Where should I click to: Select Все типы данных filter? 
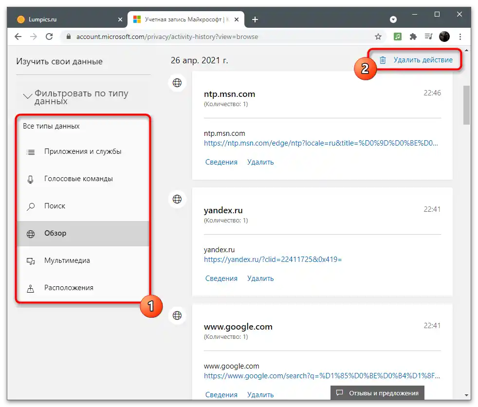pyautogui.click(x=51, y=126)
